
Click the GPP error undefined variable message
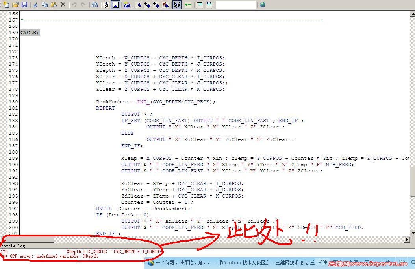[50, 256]
